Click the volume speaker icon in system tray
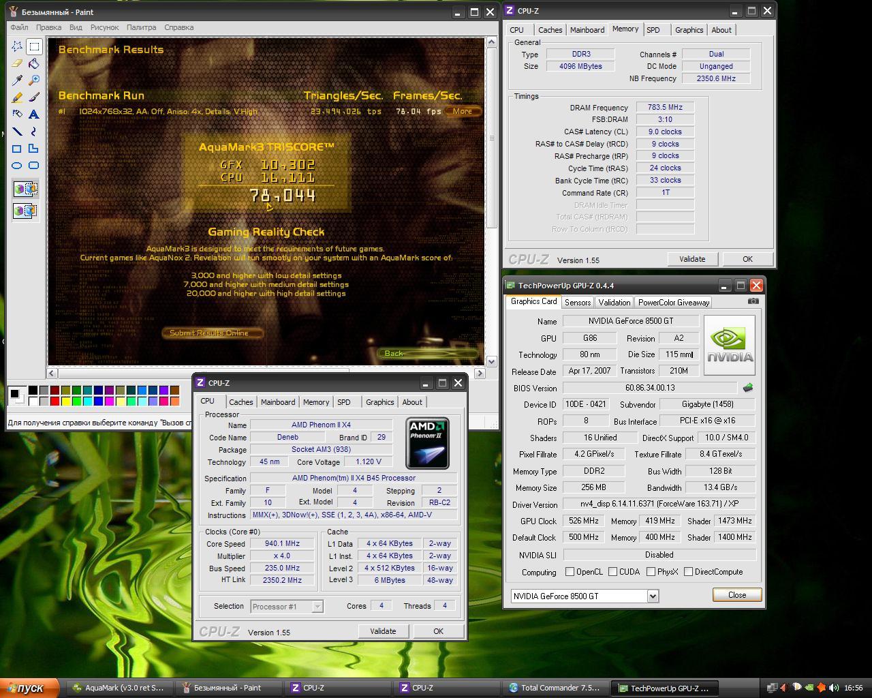Image resolution: width=872 pixels, height=698 pixels. click(x=834, y=688)
